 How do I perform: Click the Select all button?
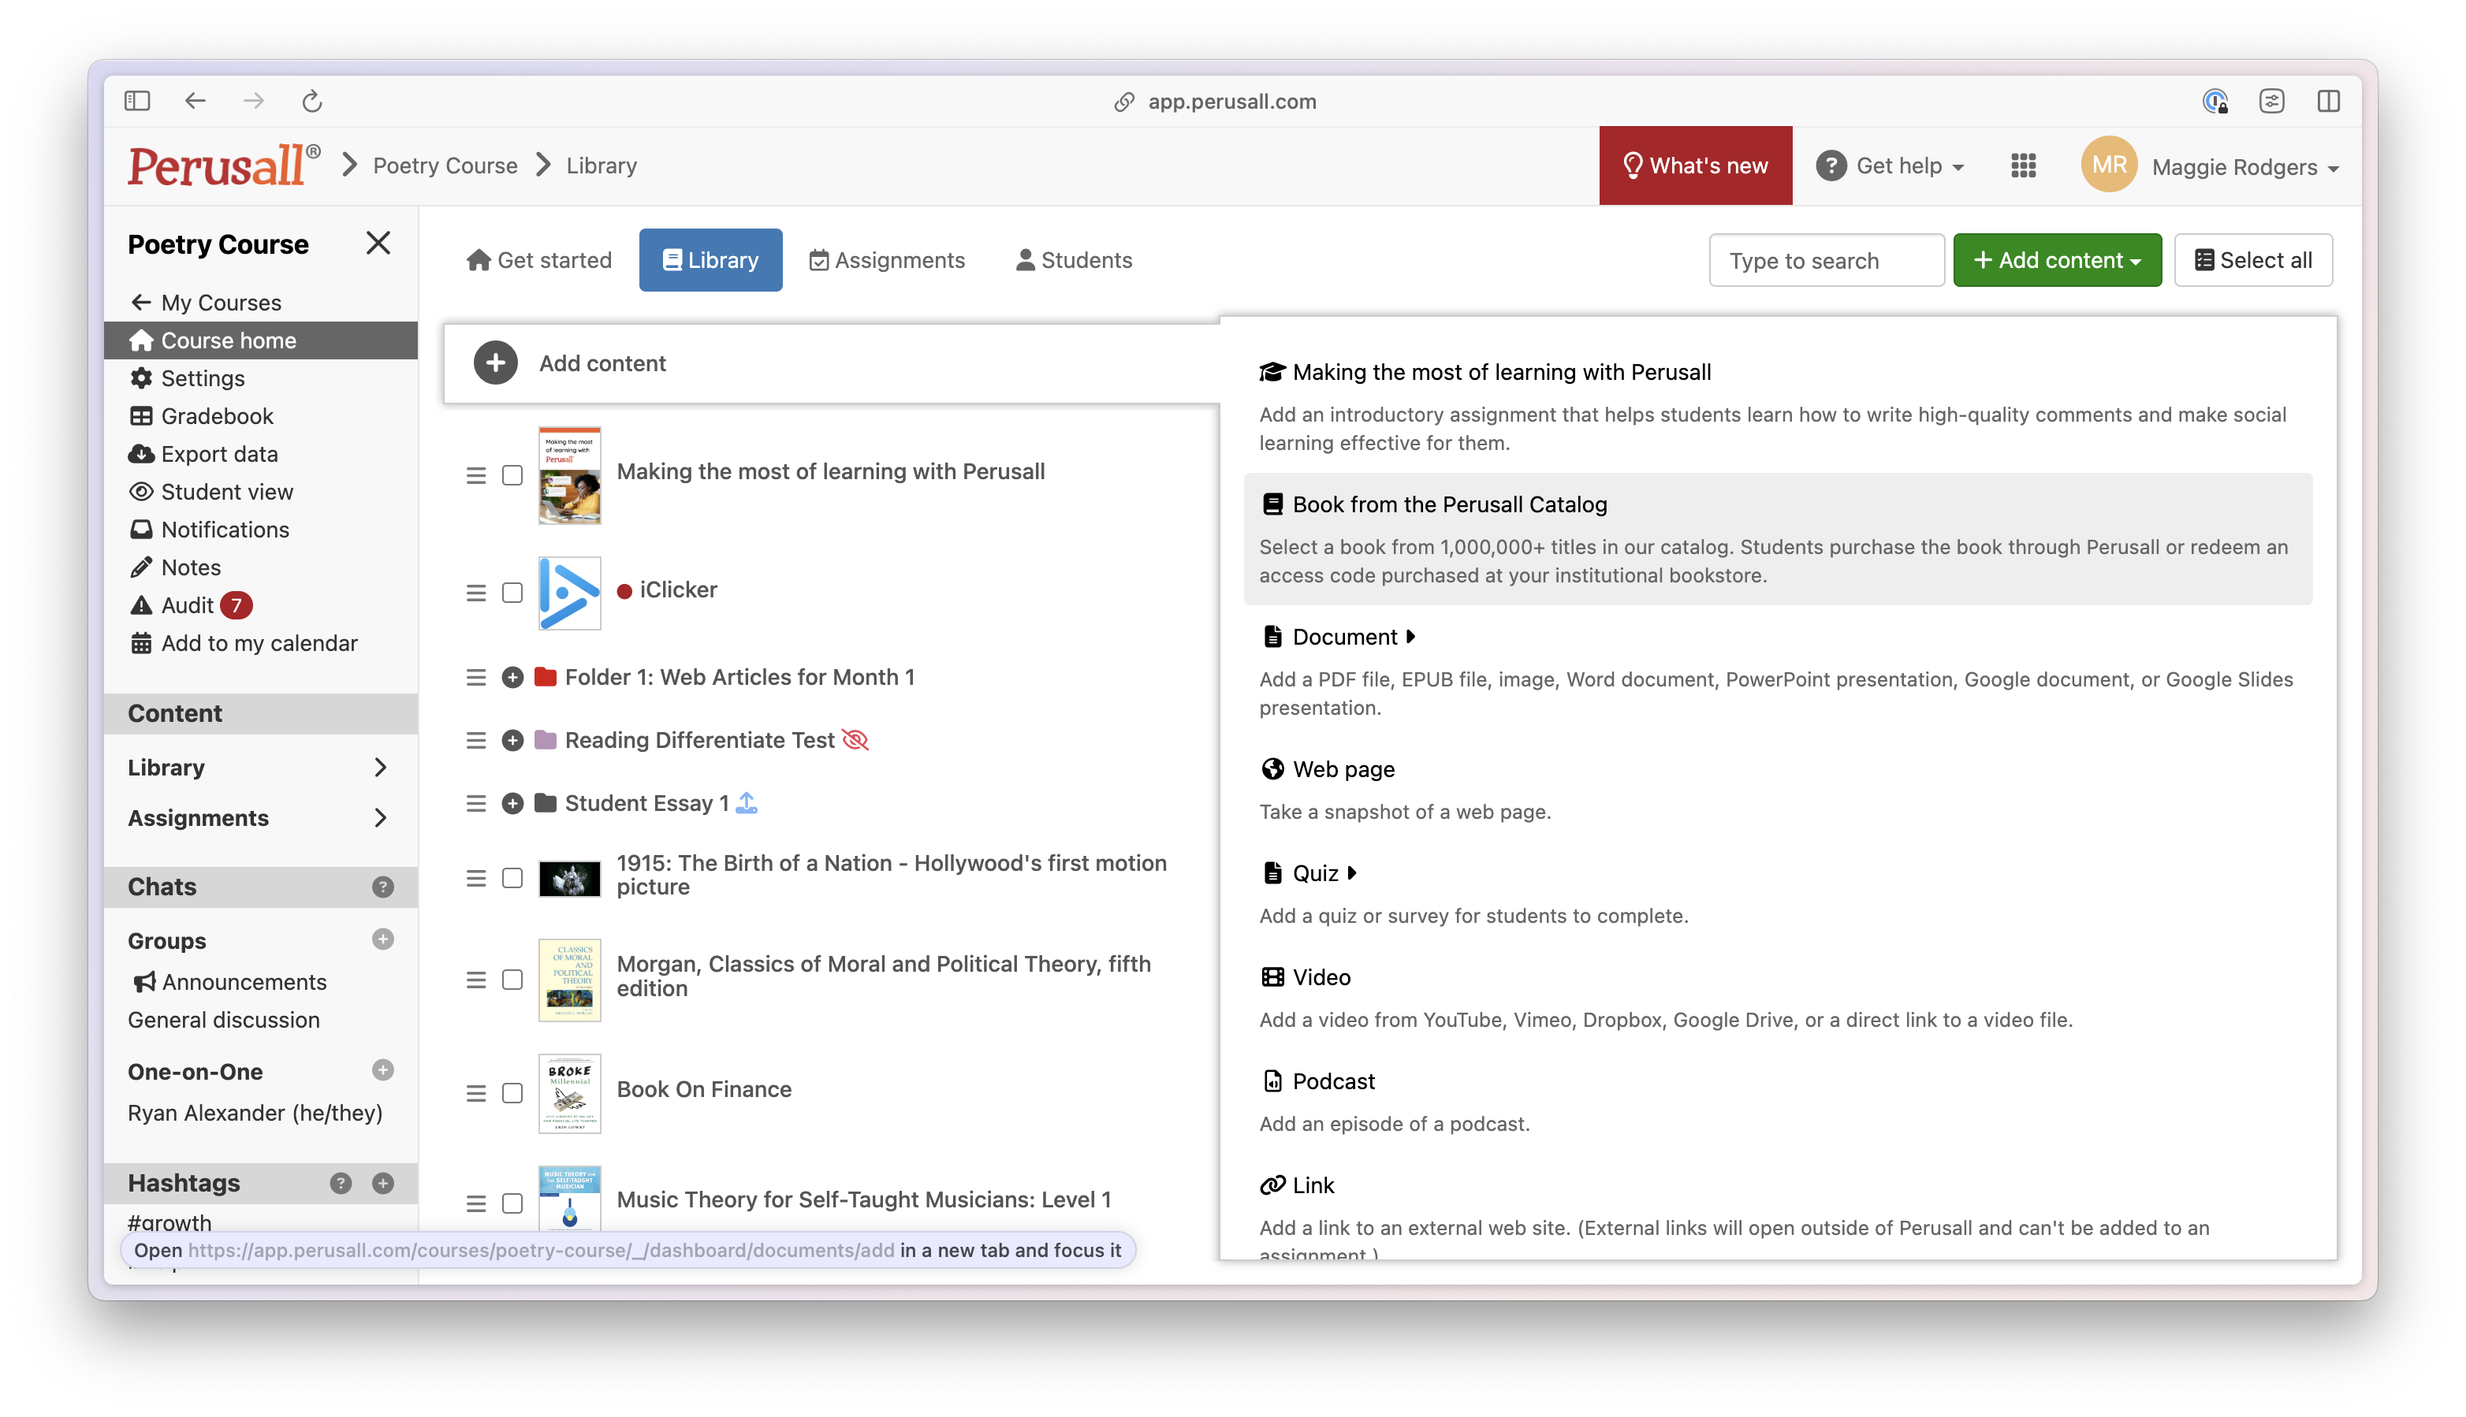click(x=2253, y=260)
